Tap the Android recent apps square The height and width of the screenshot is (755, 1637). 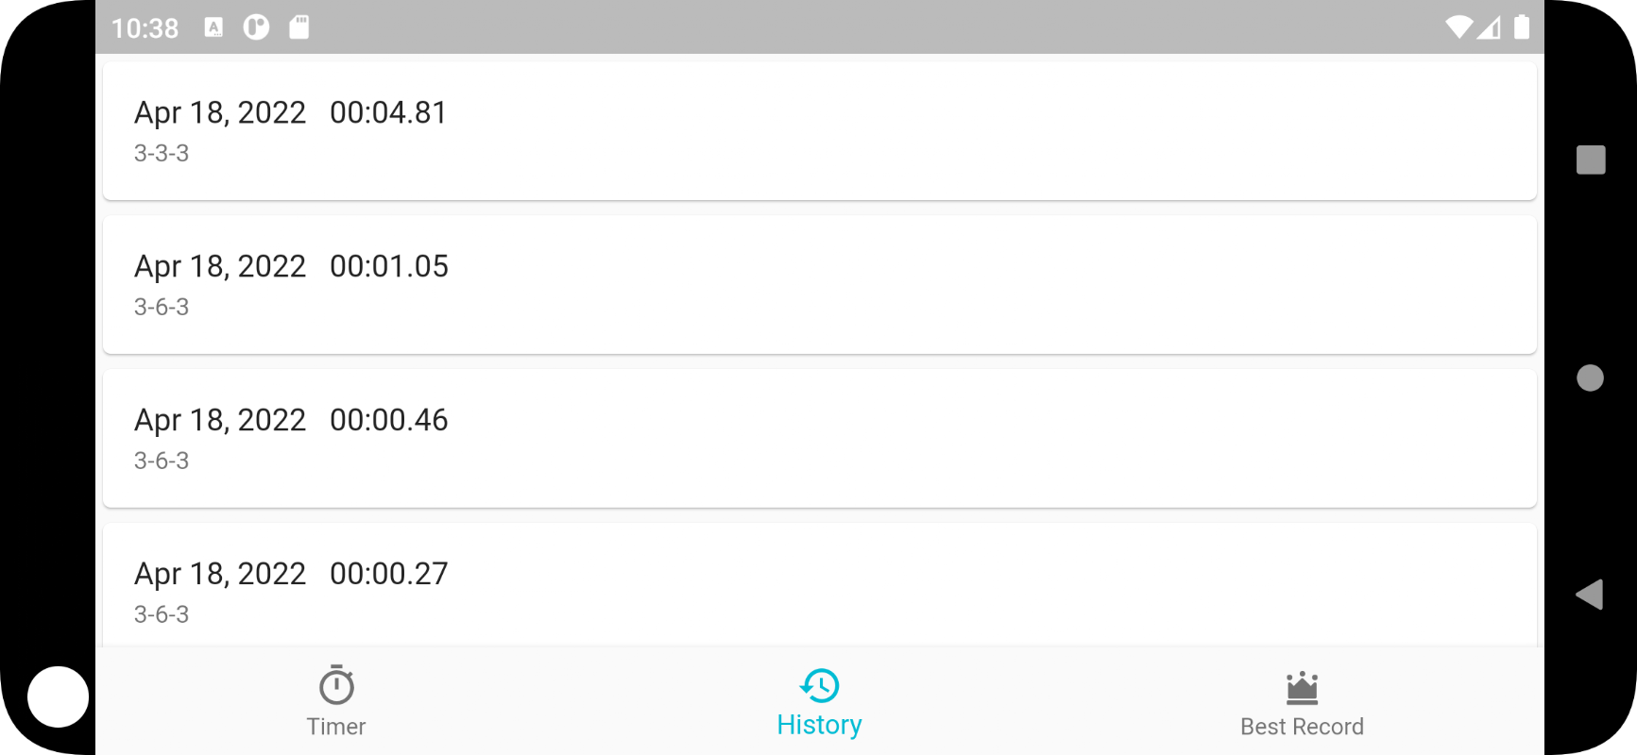pyautogui.click(x=1591, y=159)
